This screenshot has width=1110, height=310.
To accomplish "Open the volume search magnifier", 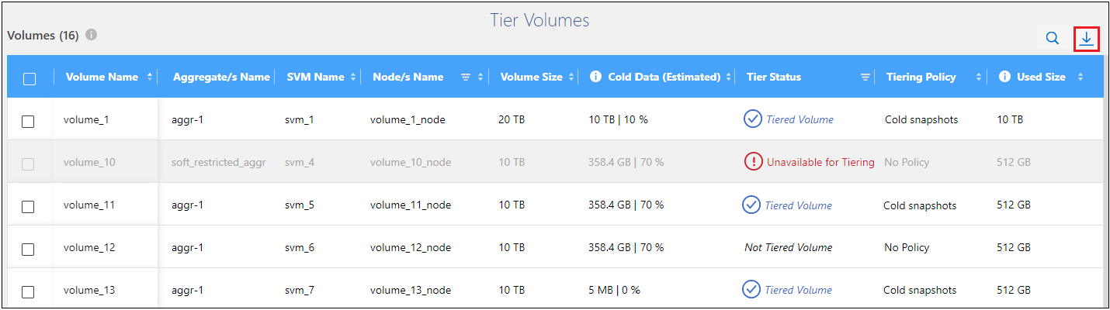I will click(1052, 39).
